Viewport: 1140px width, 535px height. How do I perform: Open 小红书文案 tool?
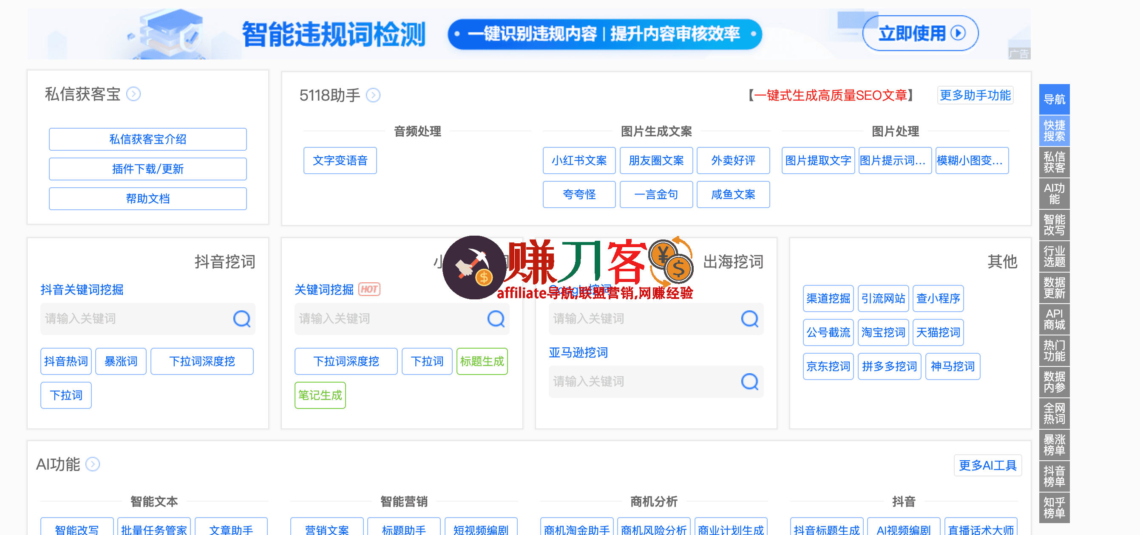coord(579,160)
